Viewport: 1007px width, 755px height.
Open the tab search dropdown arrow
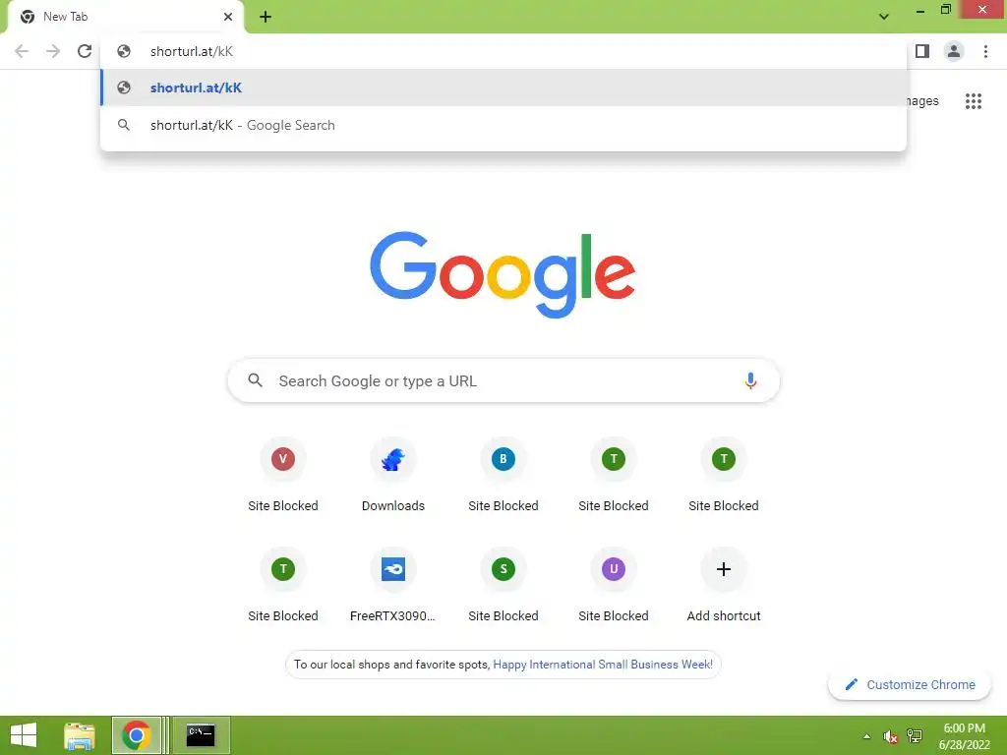click(884, 17)
